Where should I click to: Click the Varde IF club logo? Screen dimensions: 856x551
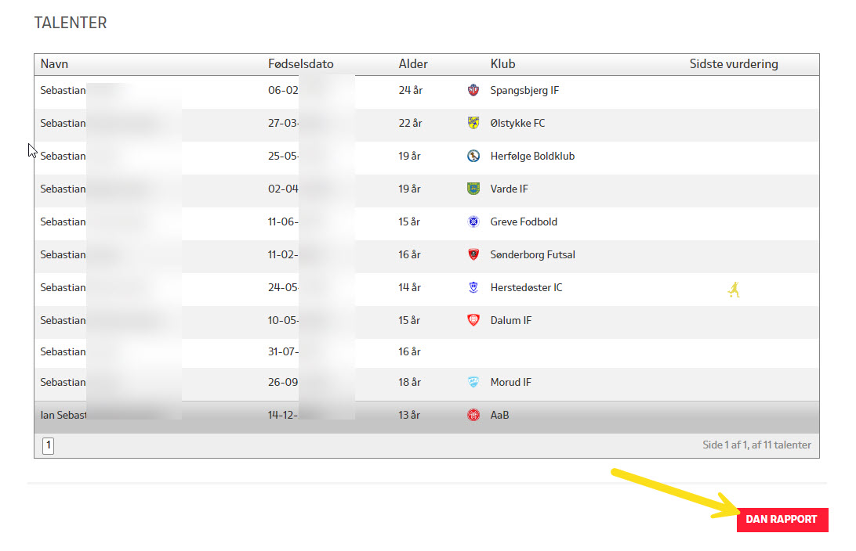coord(473,189)
